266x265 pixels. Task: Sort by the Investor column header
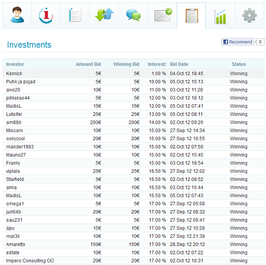tap(15, 64)
